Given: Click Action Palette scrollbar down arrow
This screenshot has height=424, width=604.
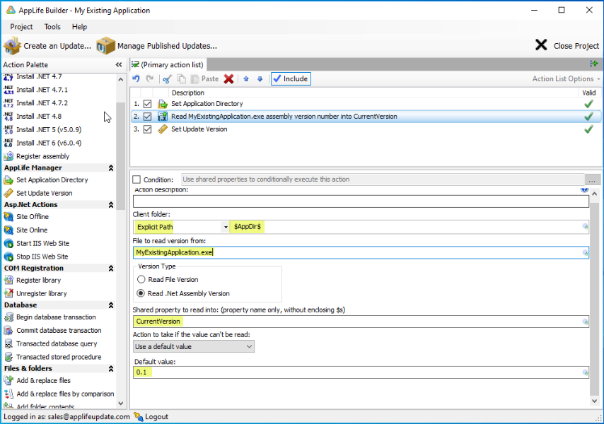Looking at the screenshot, I should tap(120, 404).
